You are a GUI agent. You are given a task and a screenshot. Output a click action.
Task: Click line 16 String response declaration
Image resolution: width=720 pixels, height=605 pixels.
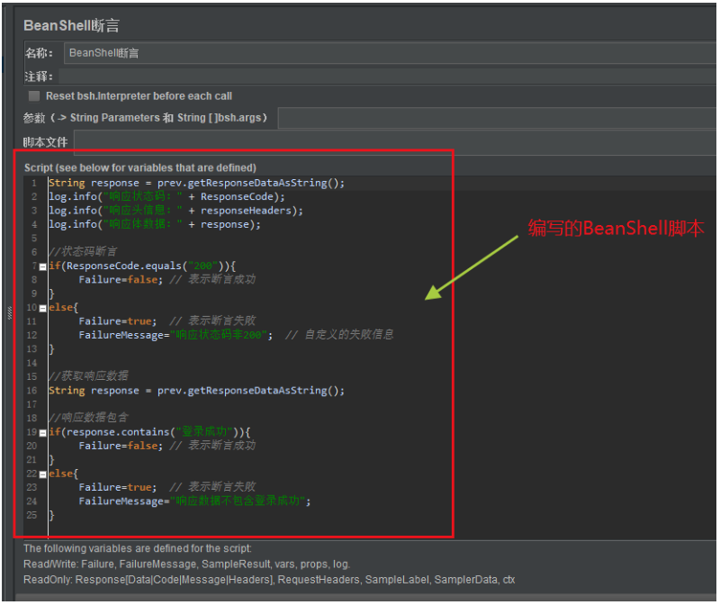[196, 391]
